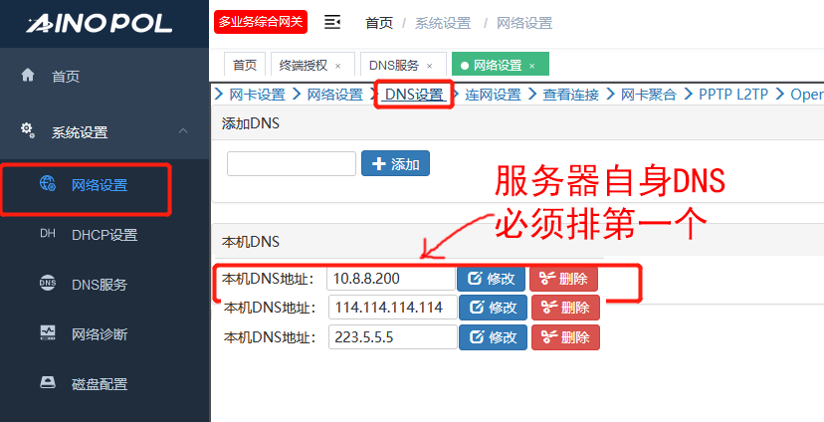Open the 网卡聚合 sub-tab
Viewport: 824px width, 422px height.
click(648, 95)
